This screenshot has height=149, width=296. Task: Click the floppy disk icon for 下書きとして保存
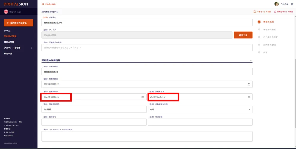[255, 12]
